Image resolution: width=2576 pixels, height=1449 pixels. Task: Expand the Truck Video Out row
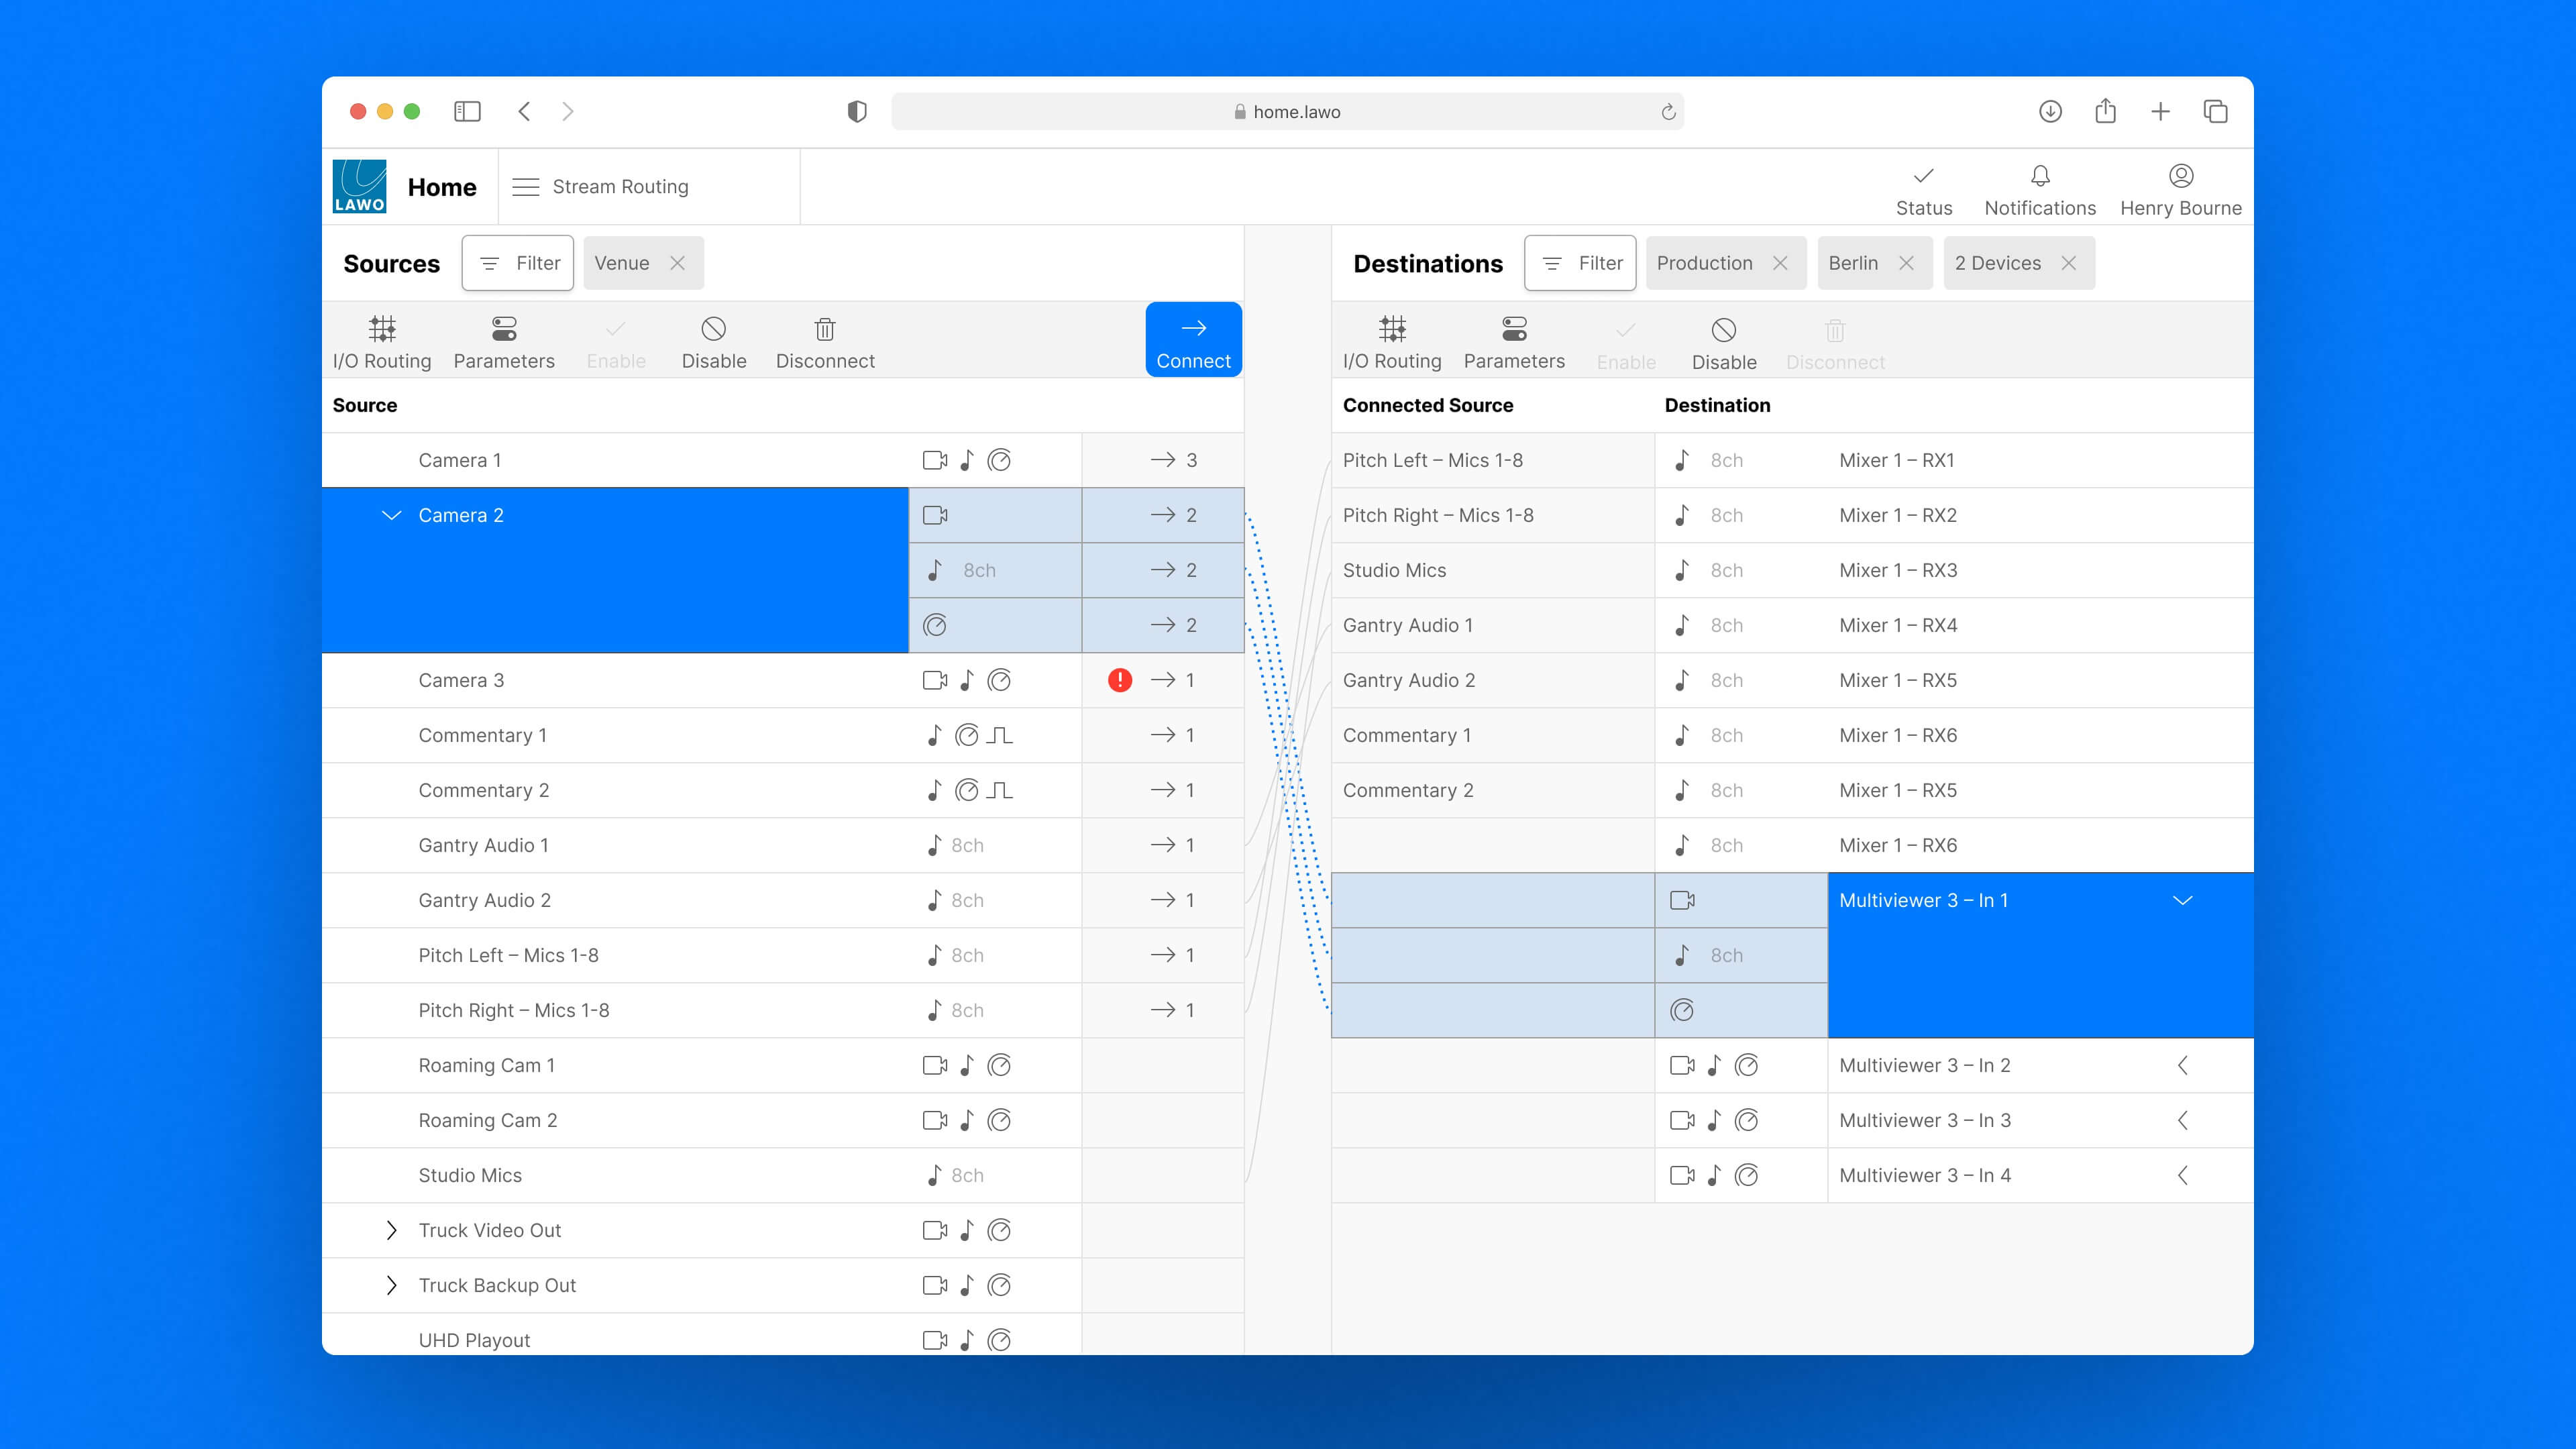point(392,1230)
